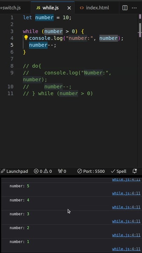
Task: Open the source link beside 'number: 3'
Action: 126,221
